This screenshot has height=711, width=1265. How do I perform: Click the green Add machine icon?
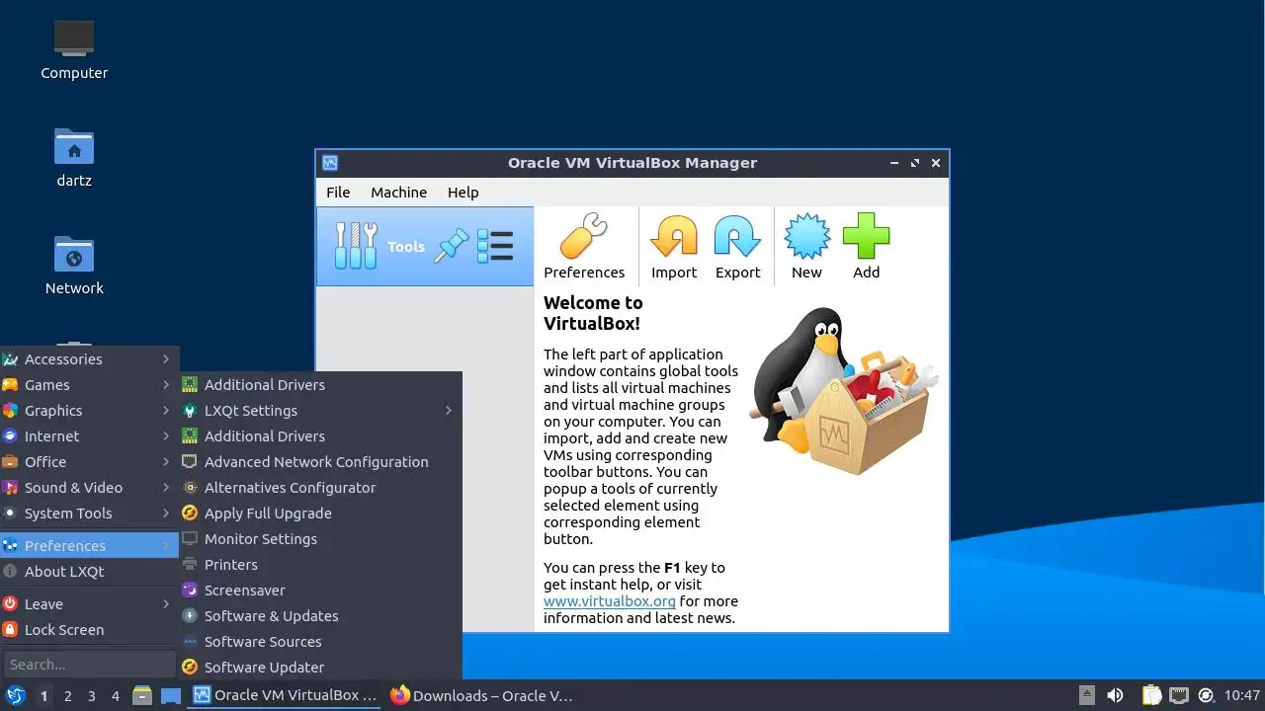pyautogui.click(x=866, y=247)
